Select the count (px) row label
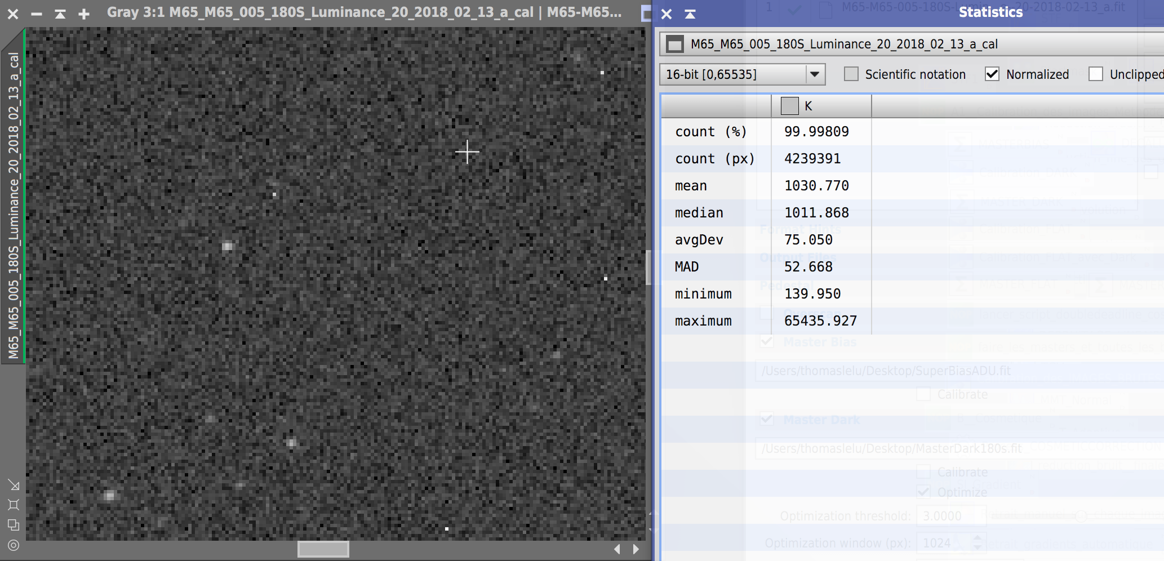1164x561 pixels. (715, 159)
